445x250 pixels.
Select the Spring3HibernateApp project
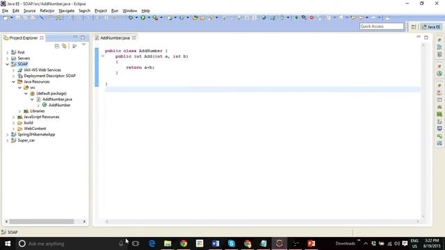tap(36, 134)
